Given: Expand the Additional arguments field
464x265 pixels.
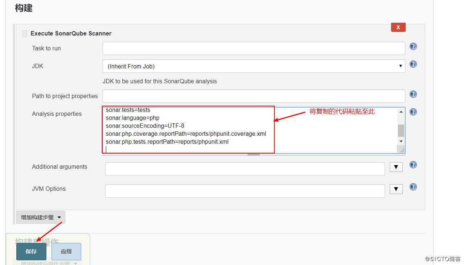Looking at the screenshot, I should click(x=396, y=167).
